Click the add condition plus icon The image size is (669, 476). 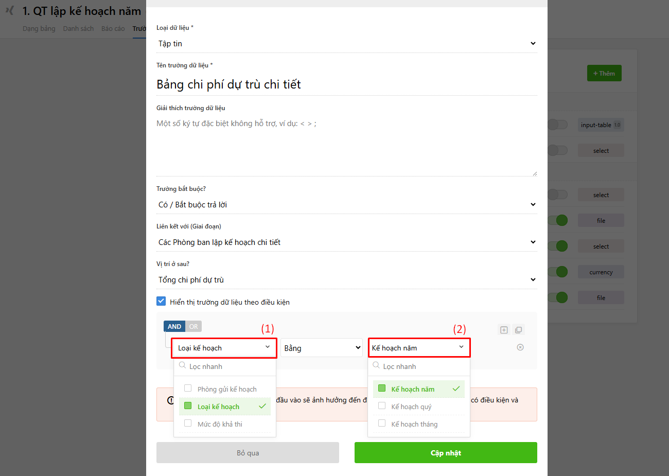pos(504,330)
